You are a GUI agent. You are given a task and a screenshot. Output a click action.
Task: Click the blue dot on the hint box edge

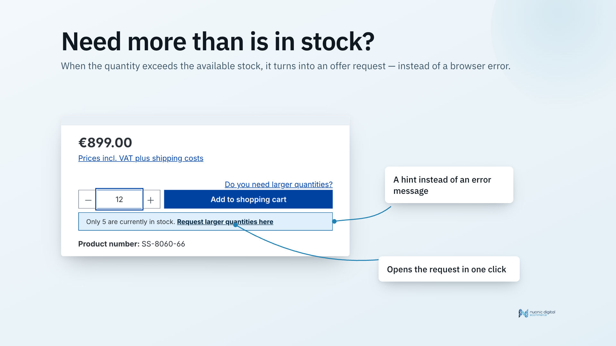click(334, 221)
